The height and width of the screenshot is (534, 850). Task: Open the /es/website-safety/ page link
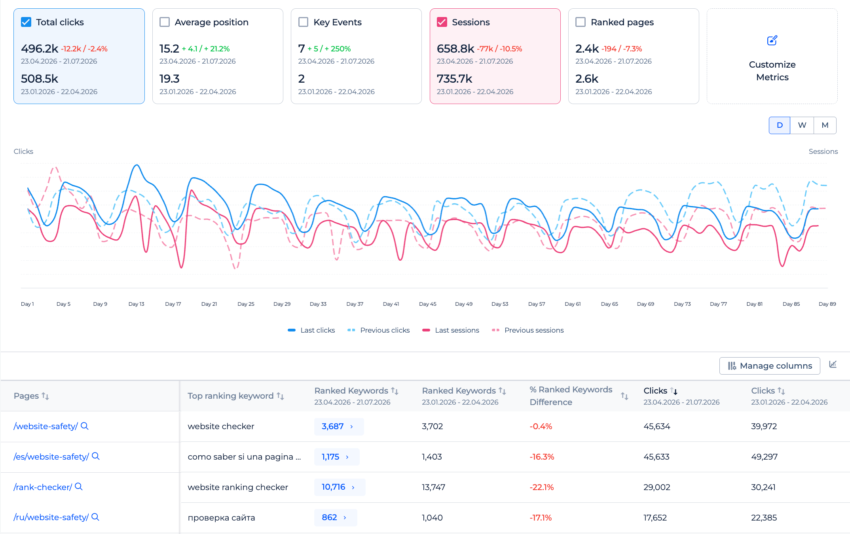coord(51,457)
